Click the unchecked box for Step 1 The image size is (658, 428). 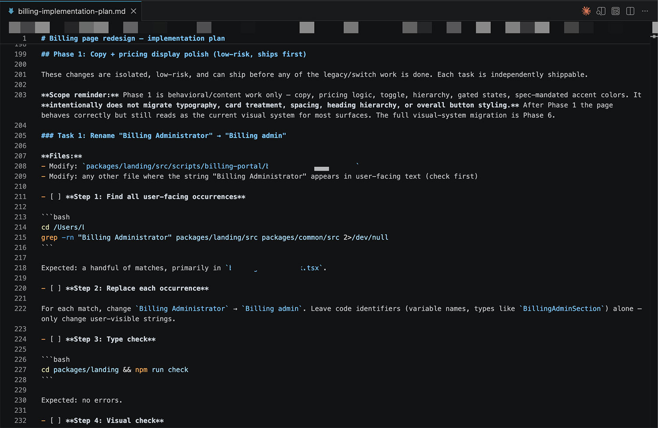click(55, 196)
